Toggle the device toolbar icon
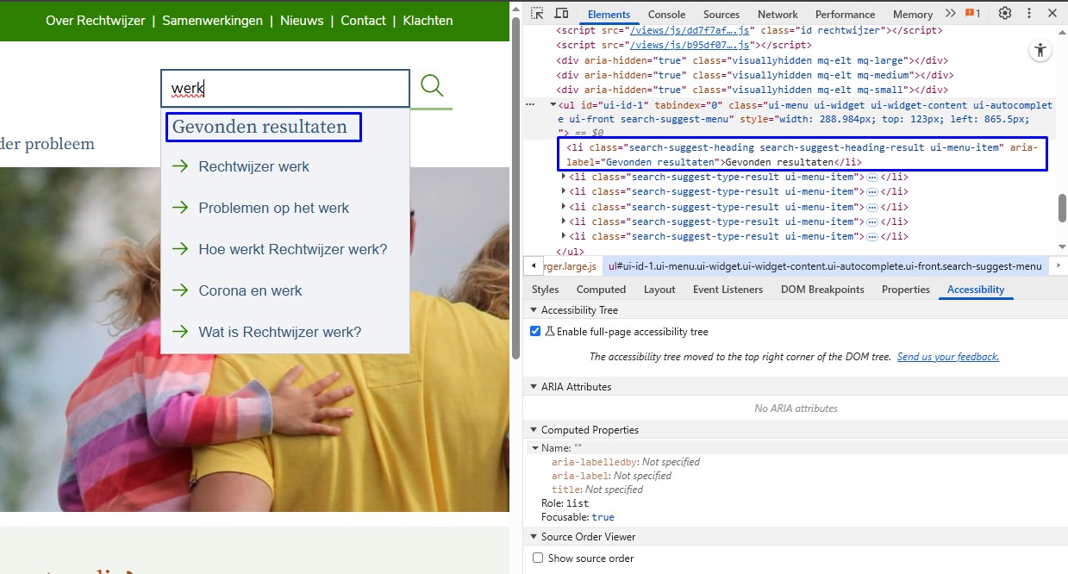Image resolution: width=1068 pixels, height=574 pixels. click(561, 14)
